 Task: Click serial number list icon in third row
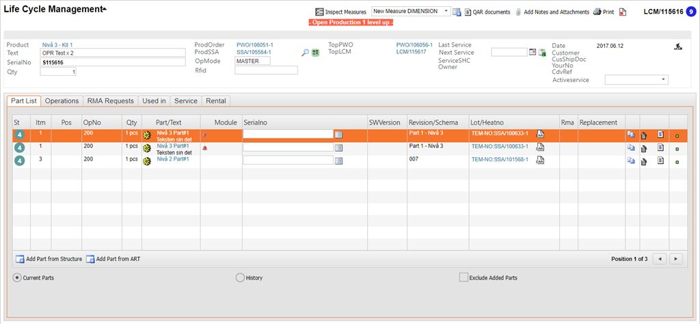tap(338, 160)
